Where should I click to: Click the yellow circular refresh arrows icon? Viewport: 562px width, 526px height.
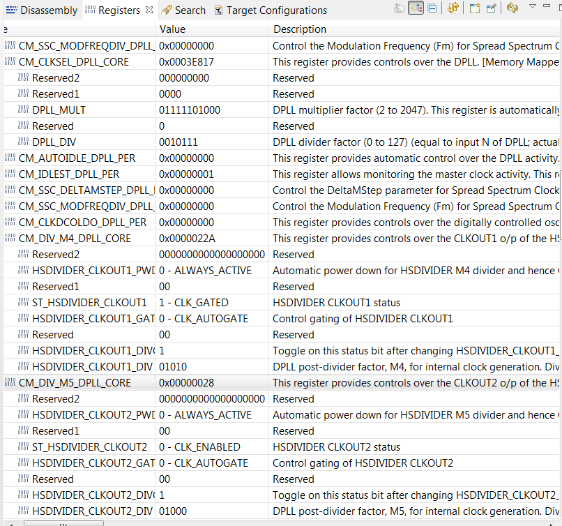pyautogui.click(x=513, y=8)
